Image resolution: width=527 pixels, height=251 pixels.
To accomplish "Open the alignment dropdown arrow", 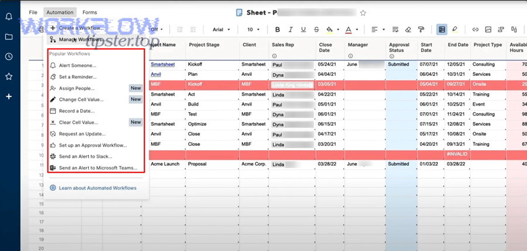I will coord(384,30).
